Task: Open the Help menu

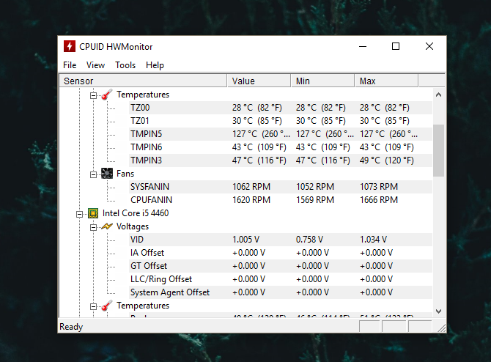Action: click(x=155, y=65)
